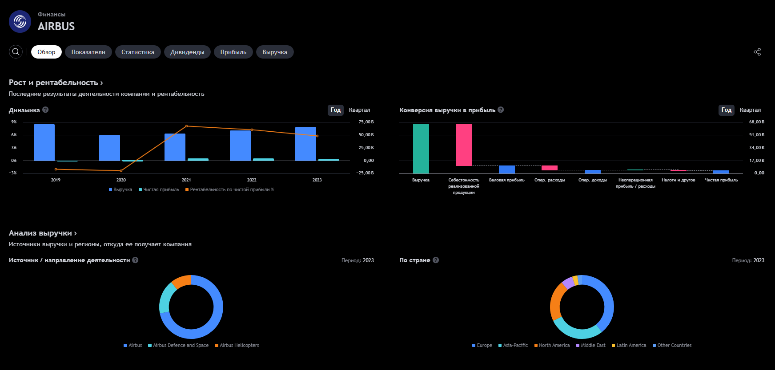The image size is (775, 370).
Task: Open help icon next to Источник / направление деятельности
Action: click(135, 260)
